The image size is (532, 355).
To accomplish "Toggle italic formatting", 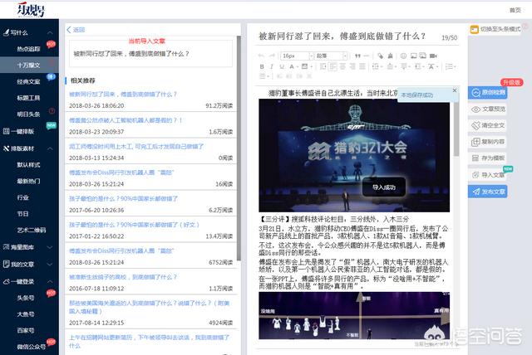I will pos(272,66).
